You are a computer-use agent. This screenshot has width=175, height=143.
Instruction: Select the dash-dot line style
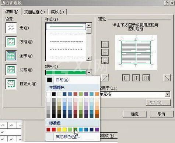pyautogui.click(x=66, y=57)
